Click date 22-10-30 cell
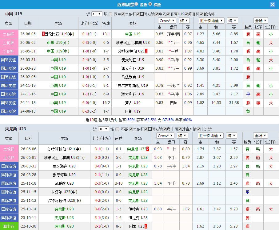 29,226
